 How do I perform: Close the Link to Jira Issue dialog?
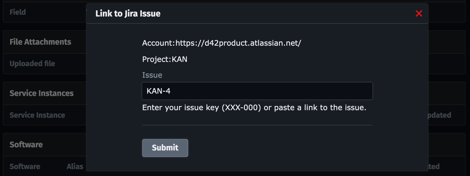click(x=419, y=14)
